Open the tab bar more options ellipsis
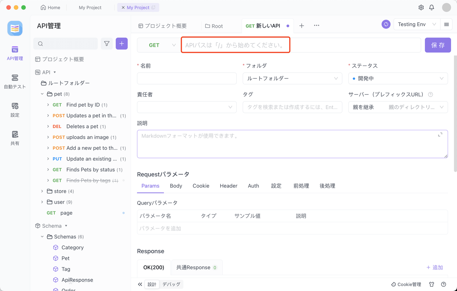 tap(316, 26)
